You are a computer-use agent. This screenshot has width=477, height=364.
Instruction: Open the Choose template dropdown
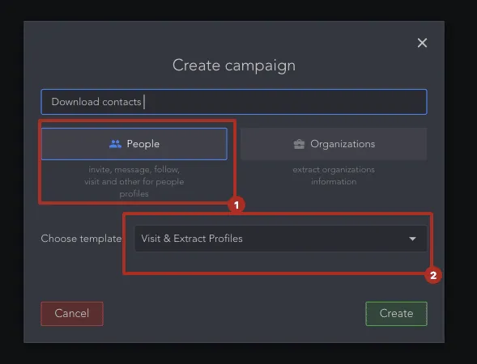coord(281,239)
